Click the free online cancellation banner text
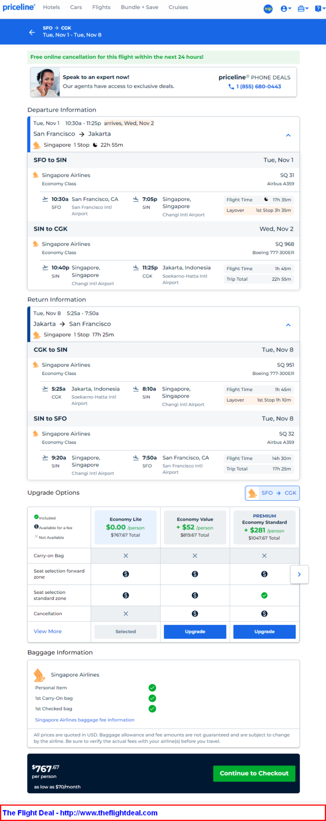 117,57
